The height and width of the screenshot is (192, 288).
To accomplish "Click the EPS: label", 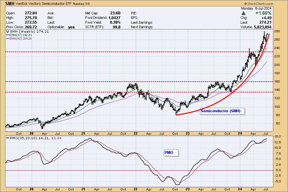I will pyautogui.click(x=134, y=18).
